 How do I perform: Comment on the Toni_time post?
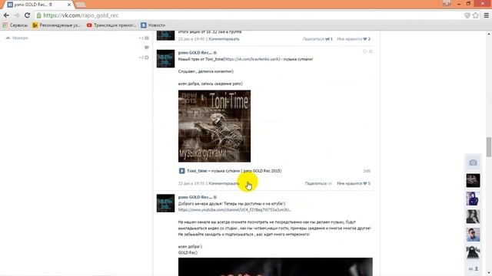point(224,183)
